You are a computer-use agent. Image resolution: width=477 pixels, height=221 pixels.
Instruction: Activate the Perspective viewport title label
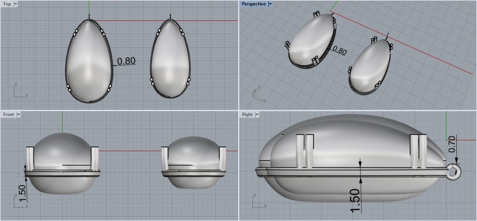(x=254, y=4)
